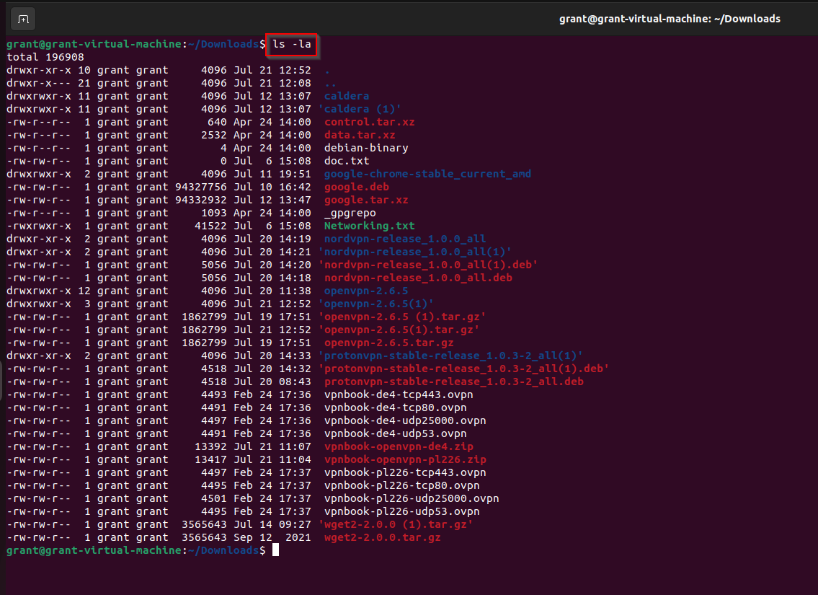Screen dimensions: 818x595
Task: Select the 'google.deb' file entry
Action: pos(356,186)
